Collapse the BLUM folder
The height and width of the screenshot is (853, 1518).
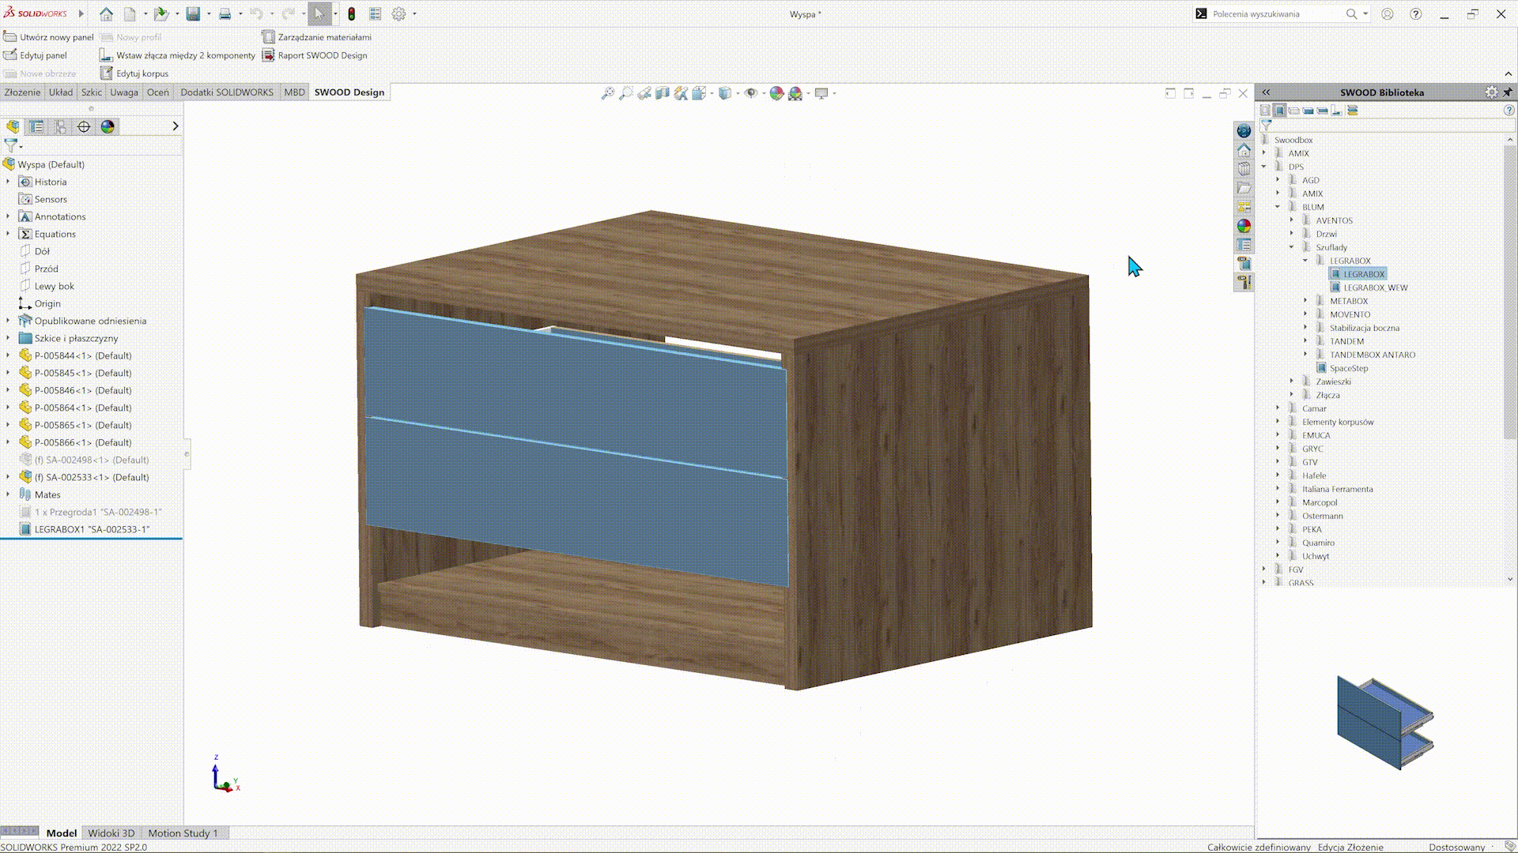click(x=1278, y=207)
